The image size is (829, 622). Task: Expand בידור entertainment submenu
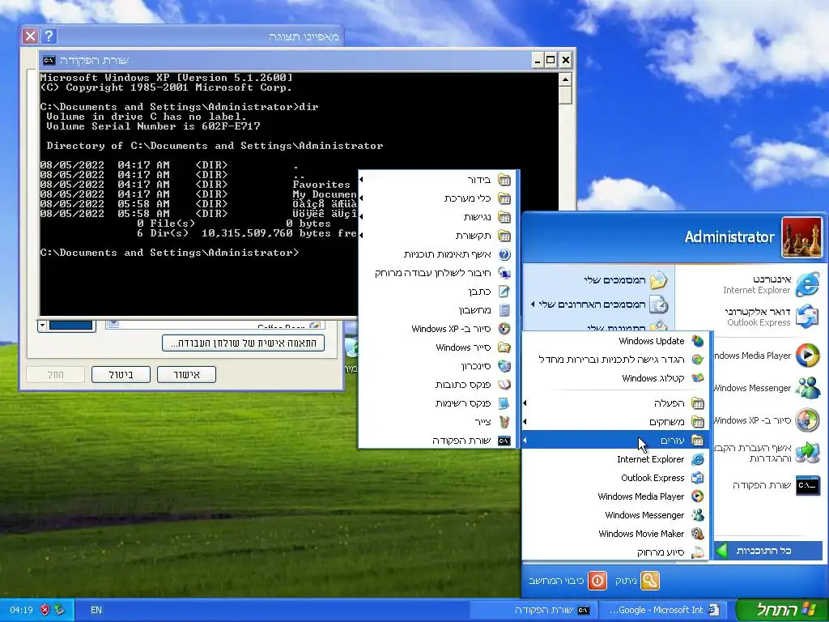tap(438, 180)
